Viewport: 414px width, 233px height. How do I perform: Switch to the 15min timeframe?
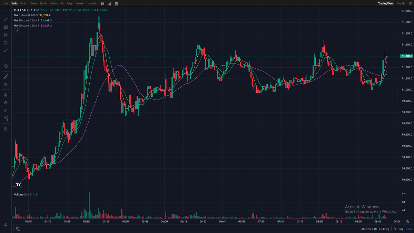point(33,3)
